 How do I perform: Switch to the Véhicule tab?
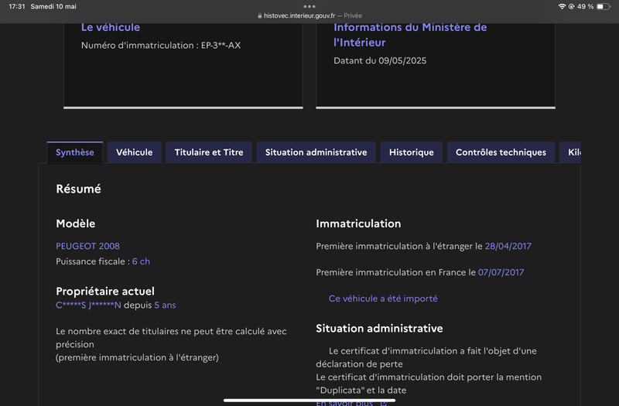[134, 152]
